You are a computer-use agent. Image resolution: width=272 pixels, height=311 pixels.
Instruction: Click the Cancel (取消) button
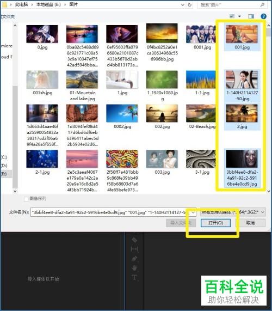(x=250, y=223)
